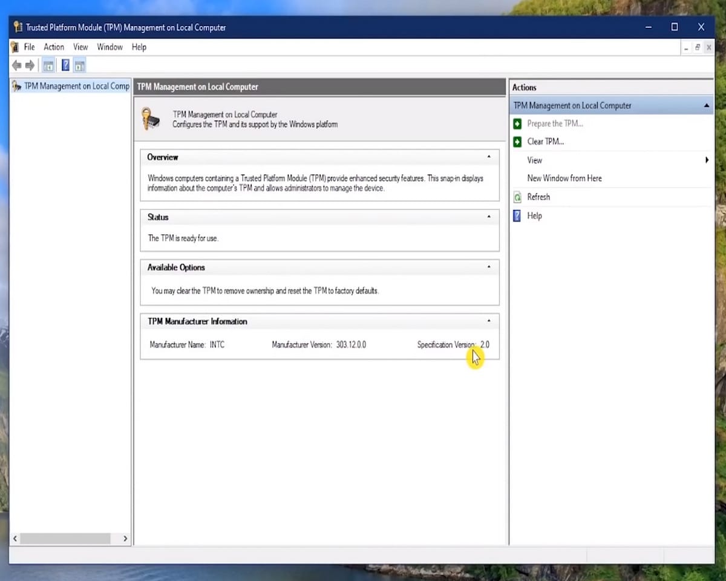
Task: Click right arrow of tree pane scrollbar
Action: coord(125,538)
